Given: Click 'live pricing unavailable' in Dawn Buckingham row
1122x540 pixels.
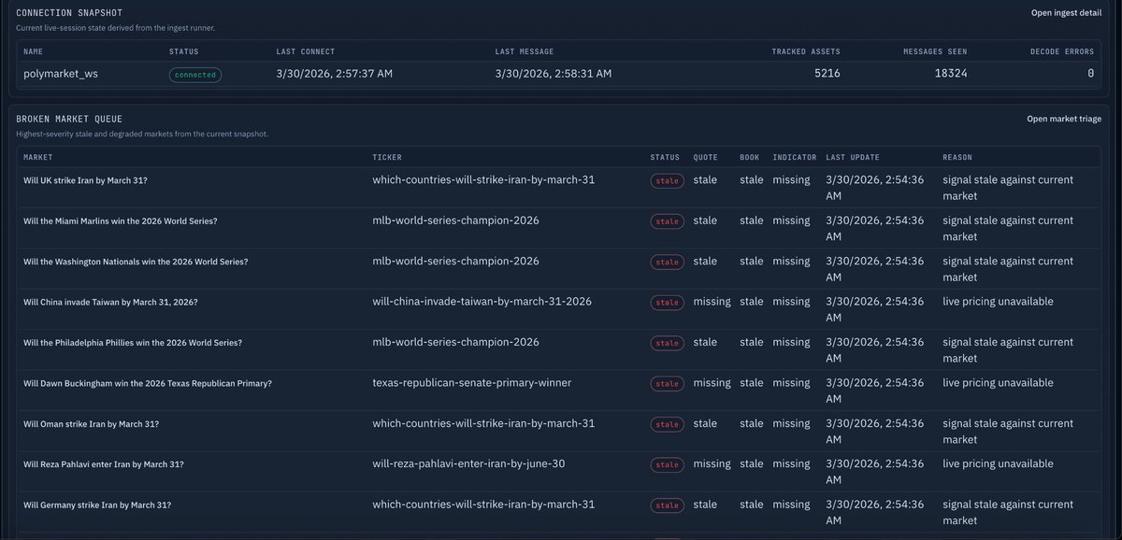Looking at the screenshot, I should click(x=998, y=383).
